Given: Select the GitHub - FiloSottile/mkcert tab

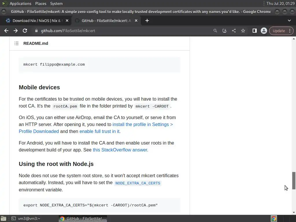Looking at the screenshot, I should point(106,21).
